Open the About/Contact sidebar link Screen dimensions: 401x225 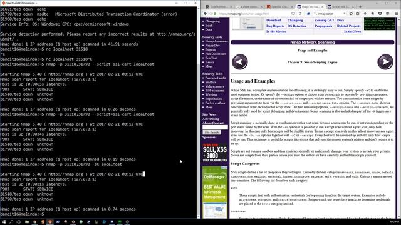pos(213,123)
